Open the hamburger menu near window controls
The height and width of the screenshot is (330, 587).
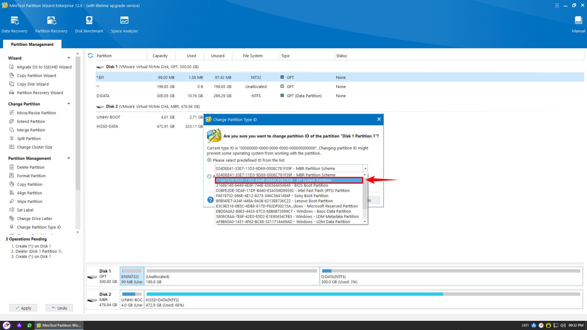(557, 5)
